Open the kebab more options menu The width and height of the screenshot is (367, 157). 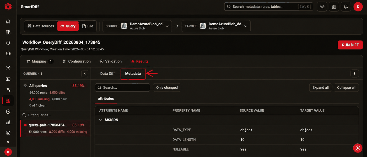tap(355, 74)
